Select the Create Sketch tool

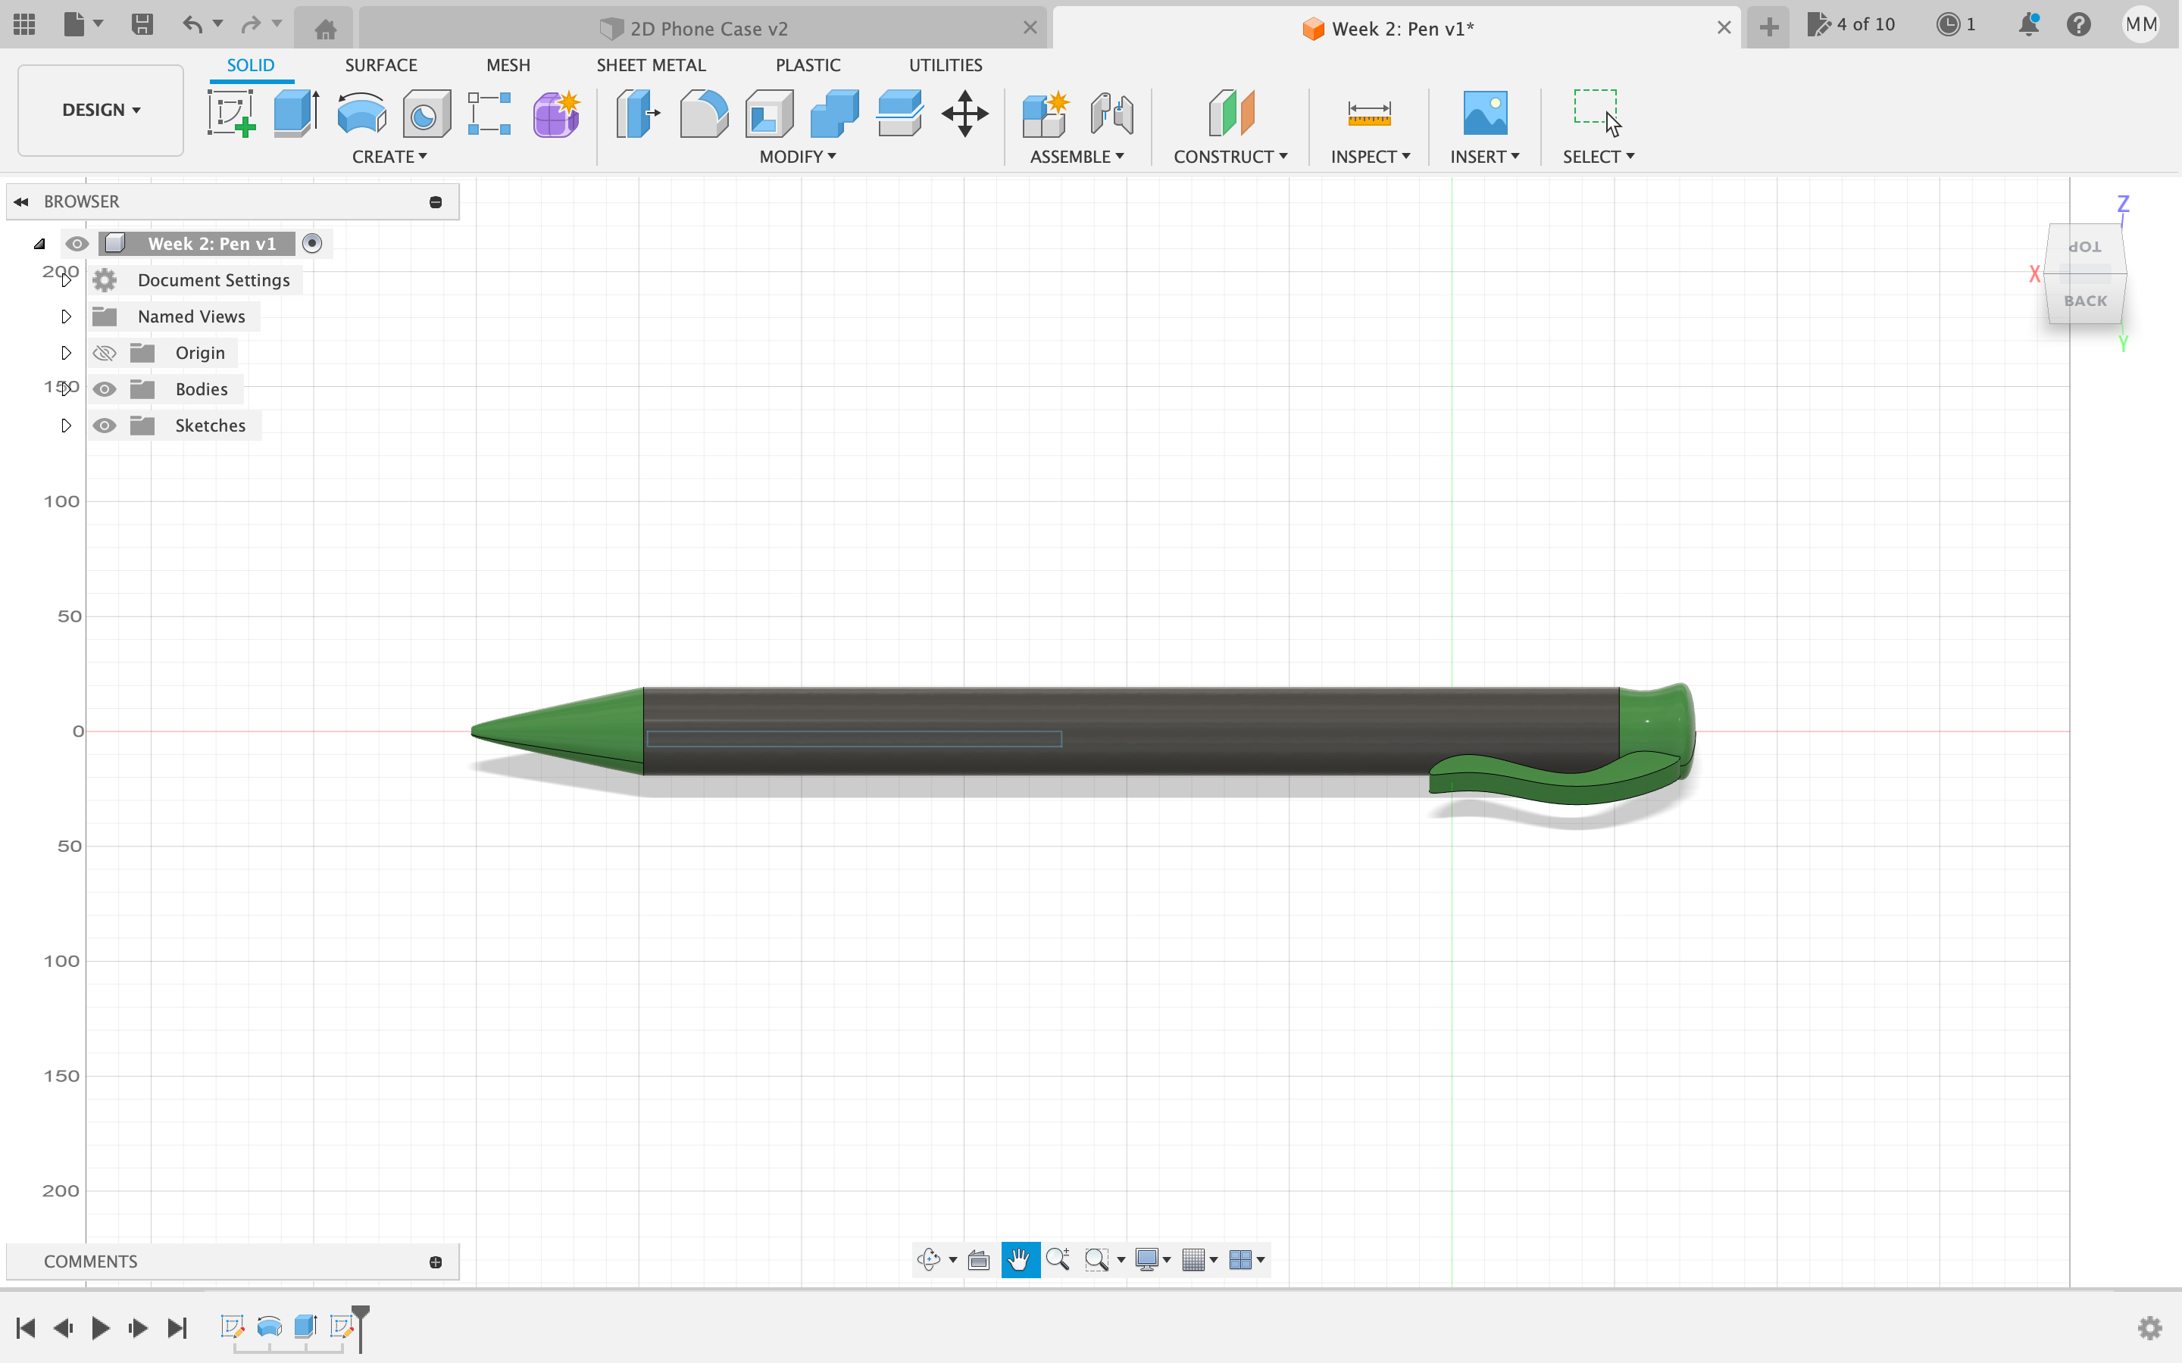231,114
